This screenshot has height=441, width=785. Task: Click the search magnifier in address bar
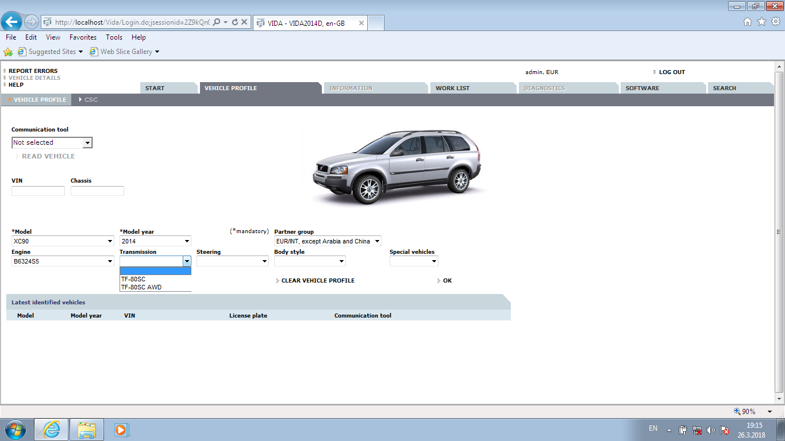pos(217,22)
